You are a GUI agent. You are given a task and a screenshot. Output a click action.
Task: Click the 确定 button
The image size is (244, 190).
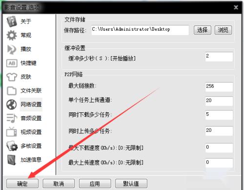coord(22,184)
